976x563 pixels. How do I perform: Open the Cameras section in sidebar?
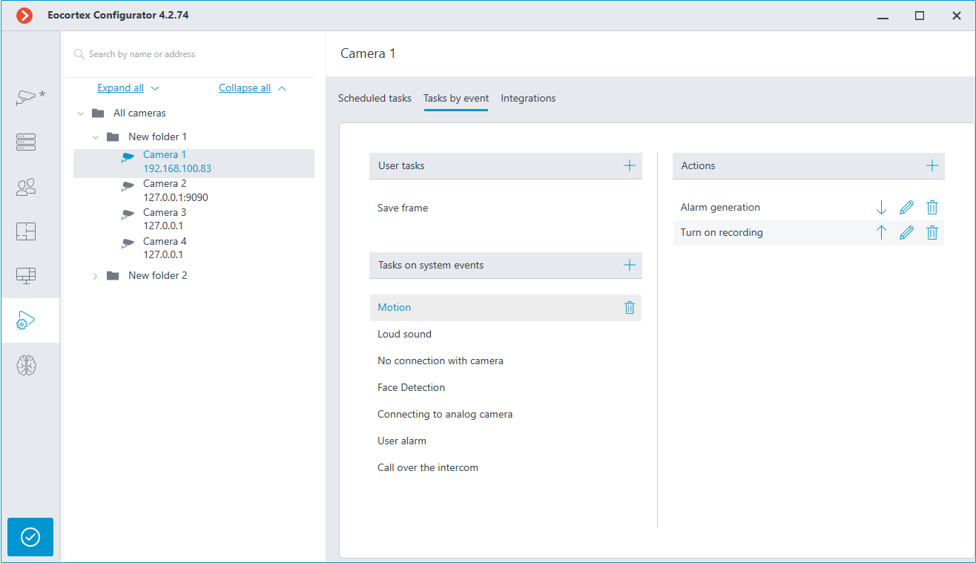click(x=30, y=97)
